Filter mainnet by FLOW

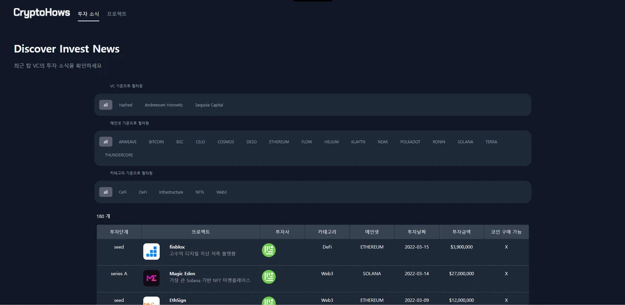click(x=307, y=142)
